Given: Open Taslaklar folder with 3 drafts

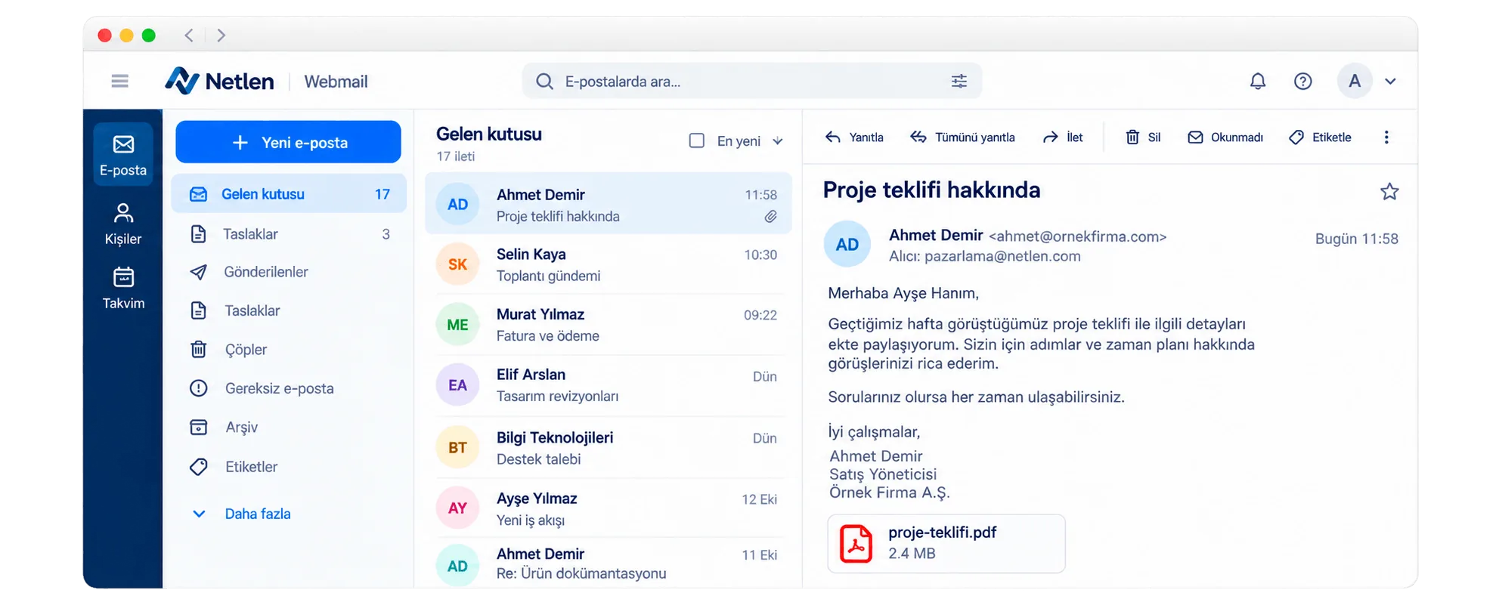Looking at the screenshot, I should [x=289, y=234].
